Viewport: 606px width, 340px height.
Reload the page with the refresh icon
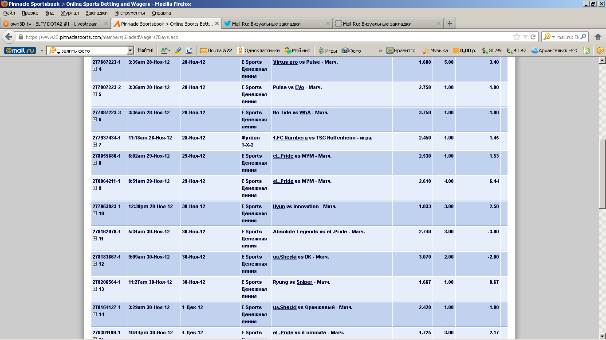point(533,37)
